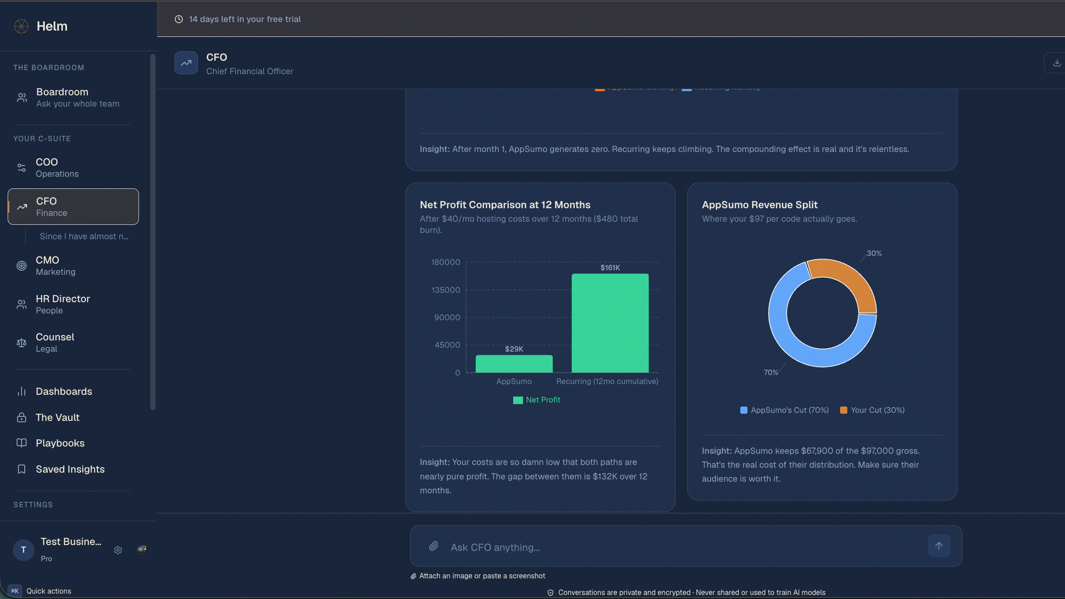The width and height of the screenshot is (1065, 599).
Task: Click the Dashboards bar chart icon
Action: click(x=22, y=391)
